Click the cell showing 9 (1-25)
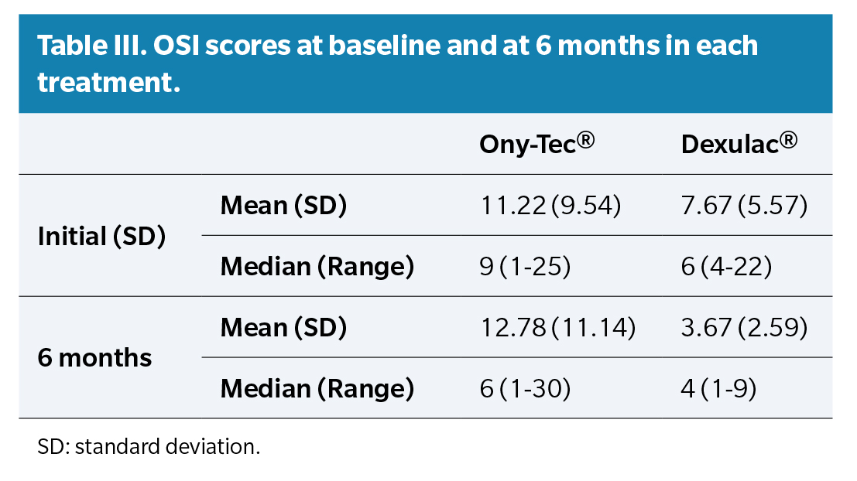The width and height of the screenshot is (857, 481). (x=525, y=267)
